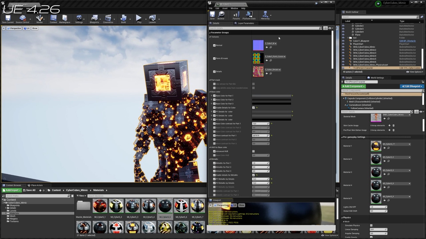Browse to Material 3 asset
This screenshot has height=239, width=426.
(388, 174)
